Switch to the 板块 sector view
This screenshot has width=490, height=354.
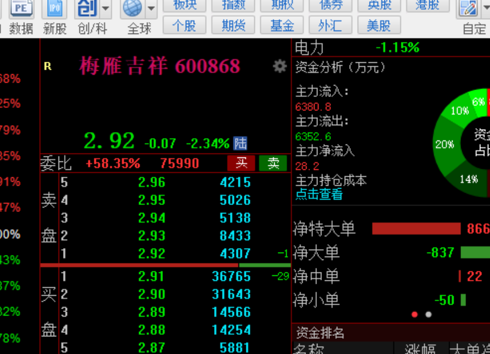tap(185, 6)
